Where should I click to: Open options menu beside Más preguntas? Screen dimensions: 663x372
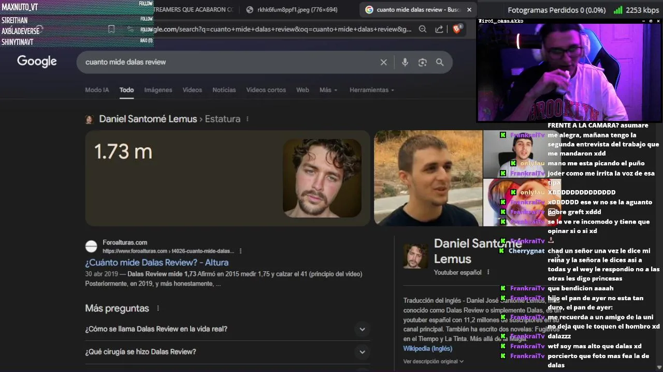click(x=158, y=308)
